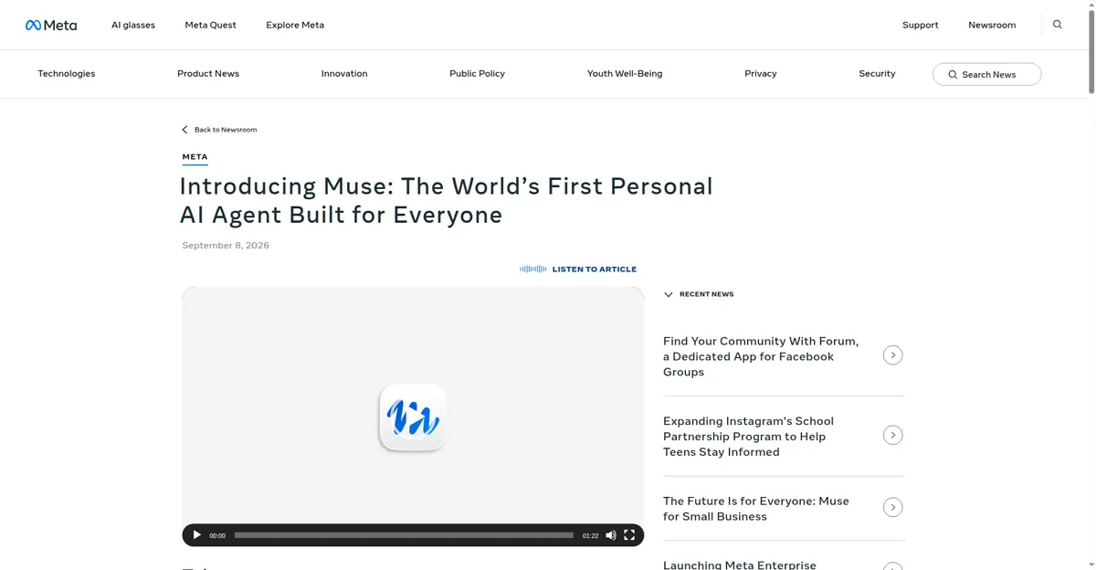Mute the video volume
Screen dimensions: 1096x570
tap(611, 535)
